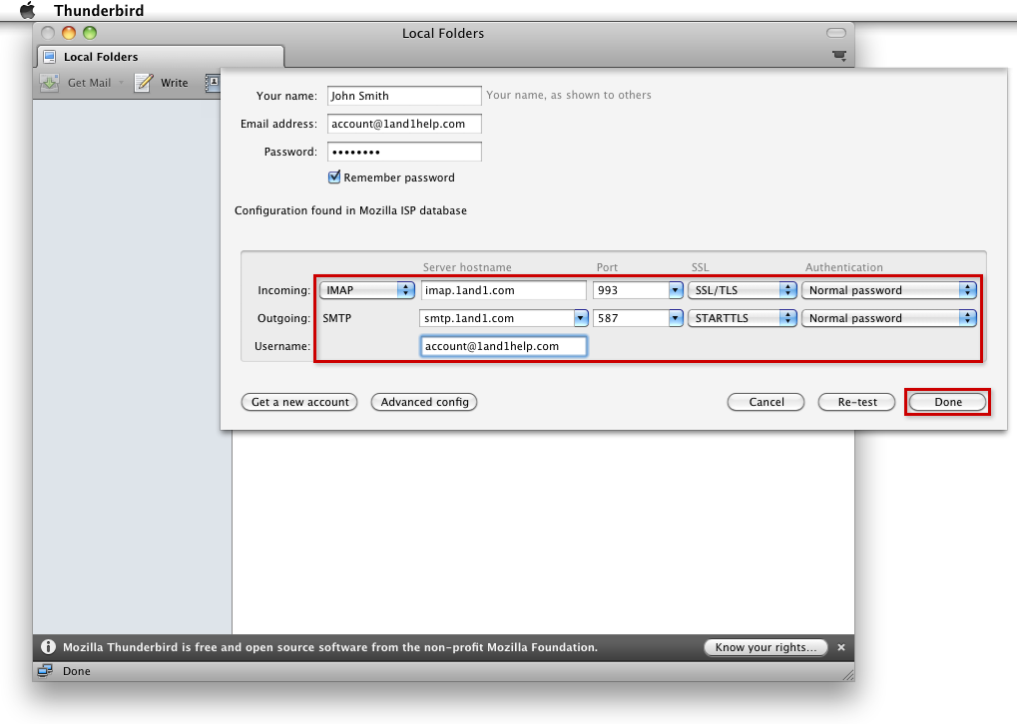Click the Know your rights button
This screenshot has height=724, width=1017.
coord(765,647)
